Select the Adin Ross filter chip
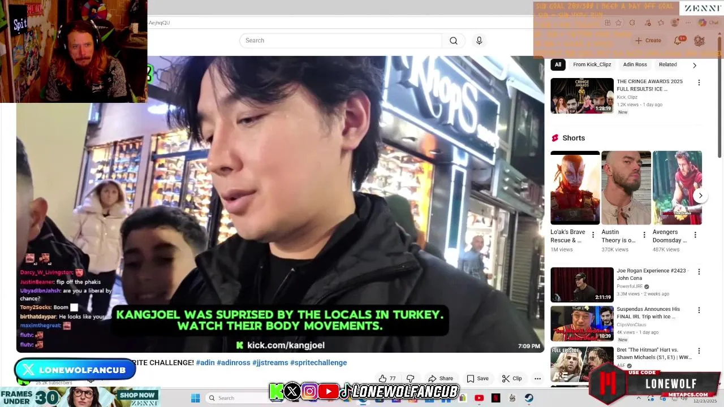This screenshot has width=724, height=407. pos(635,64)
